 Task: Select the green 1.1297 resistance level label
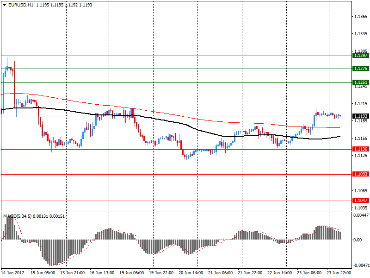click(361, 55)
